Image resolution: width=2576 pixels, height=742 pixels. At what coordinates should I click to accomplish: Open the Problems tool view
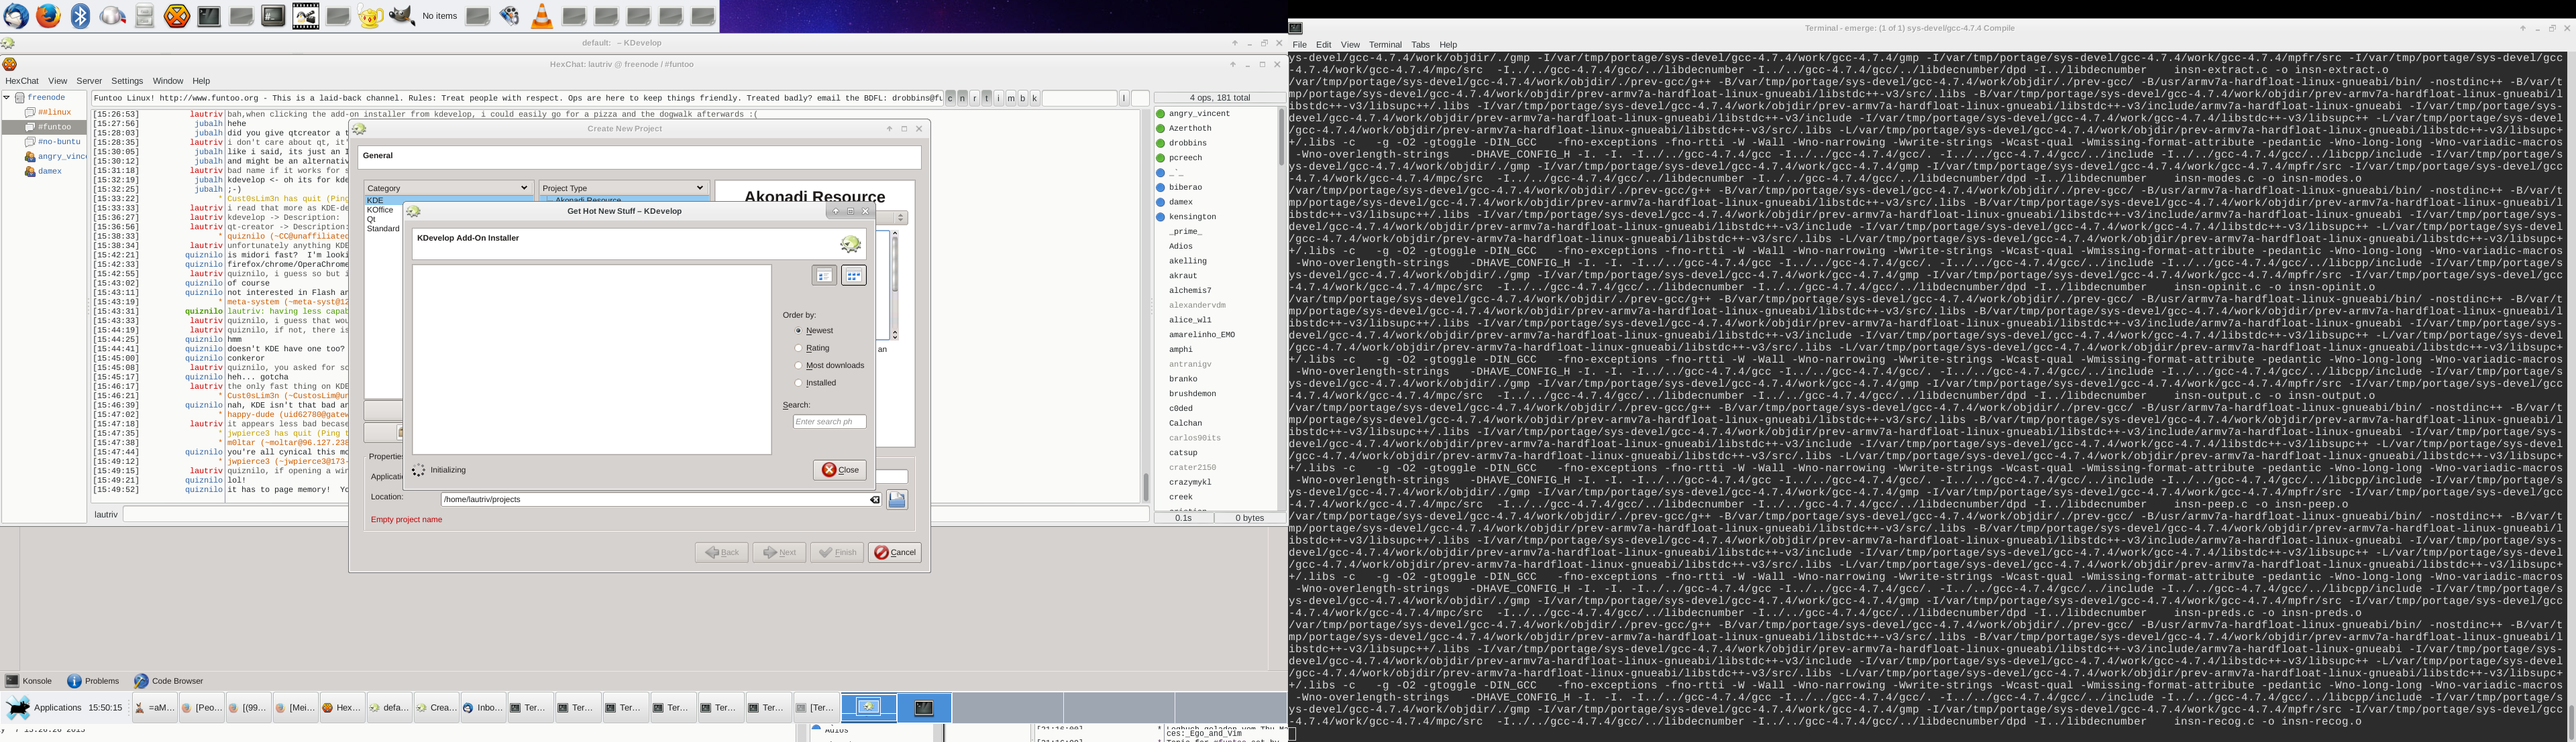93,681
